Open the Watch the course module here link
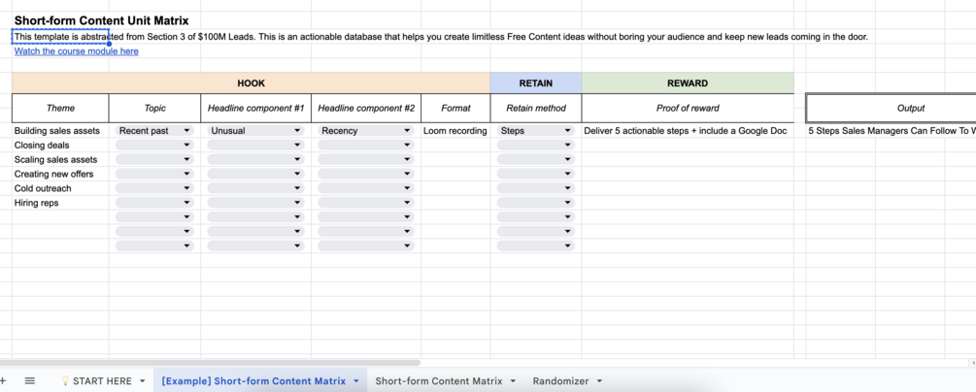Screen dimensions: 976x392 76,51
